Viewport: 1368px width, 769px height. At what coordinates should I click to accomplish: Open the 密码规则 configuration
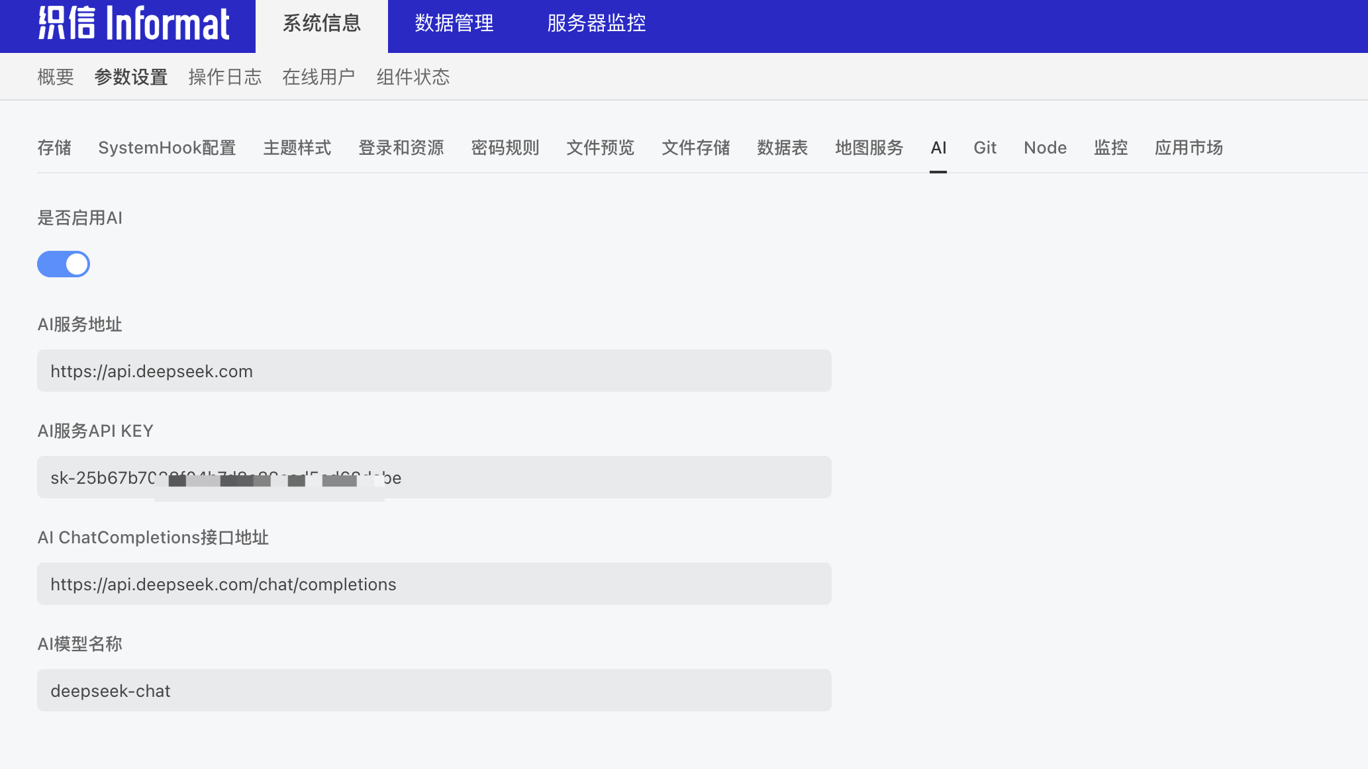coord(505,148)
